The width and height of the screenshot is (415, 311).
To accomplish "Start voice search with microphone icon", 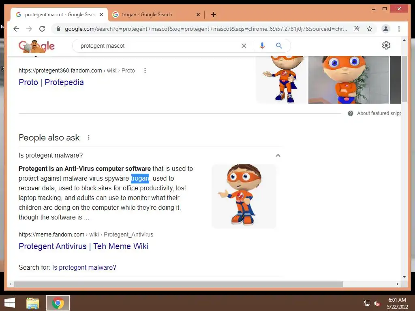I will (262, 46).
